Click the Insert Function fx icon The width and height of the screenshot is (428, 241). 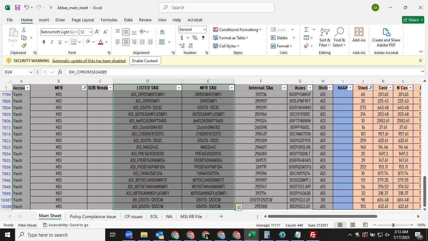(x=60, y=72)
